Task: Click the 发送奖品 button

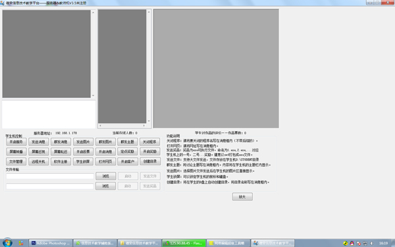Action: click(150, 186)
